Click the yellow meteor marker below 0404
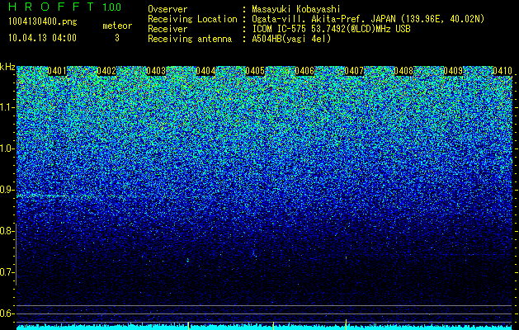Viewport: 519px width, 330px height. click(188, 325)
